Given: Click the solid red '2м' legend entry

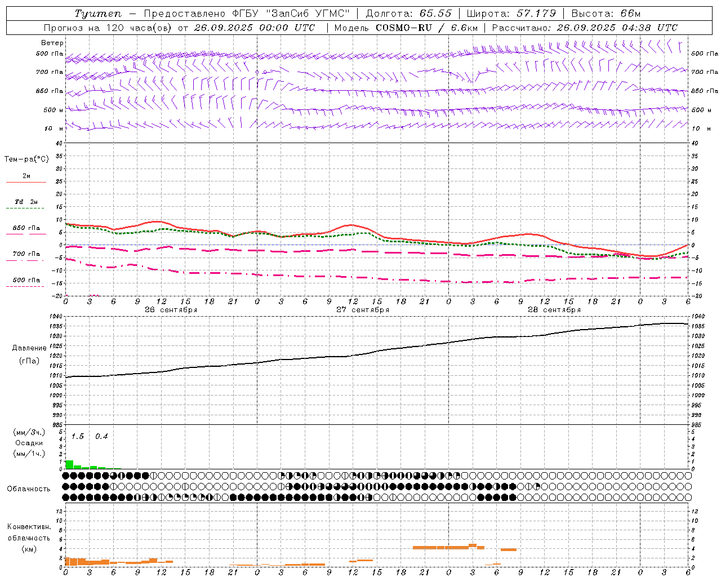Looking at the screenshot, I should pos(26,178).
